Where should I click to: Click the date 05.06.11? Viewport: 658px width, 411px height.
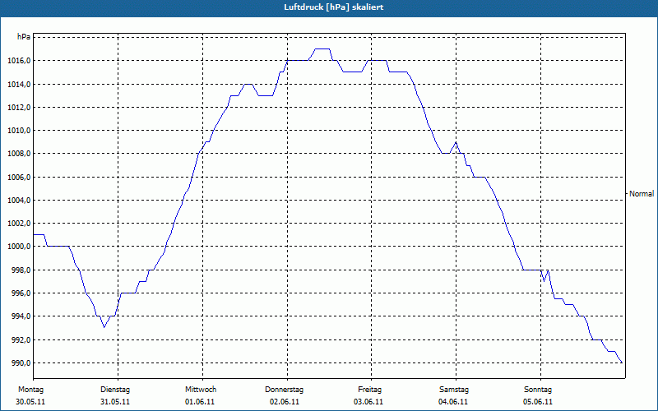pos(538,402)
